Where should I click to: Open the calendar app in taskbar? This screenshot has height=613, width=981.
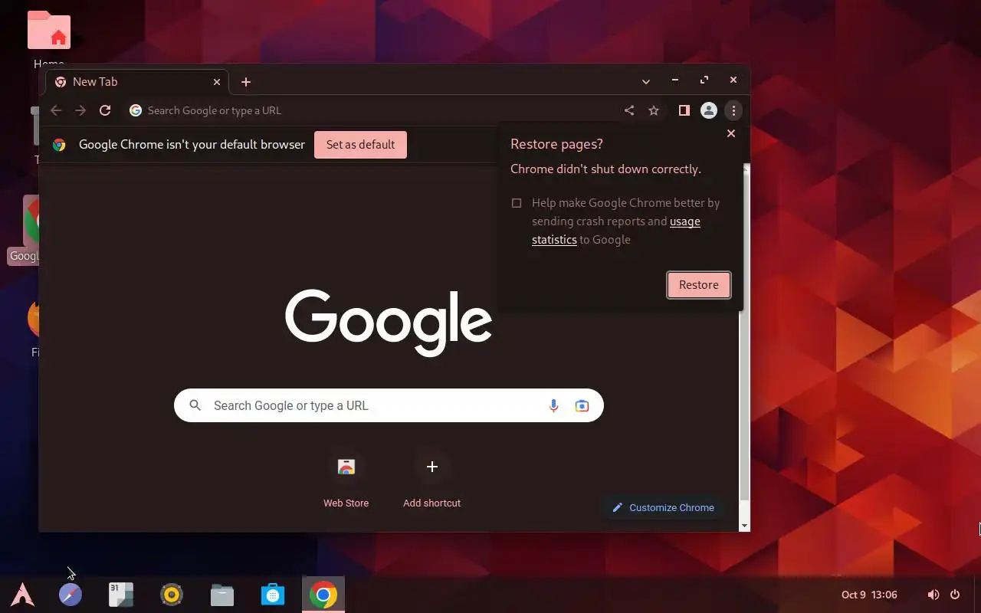point(121,595)
